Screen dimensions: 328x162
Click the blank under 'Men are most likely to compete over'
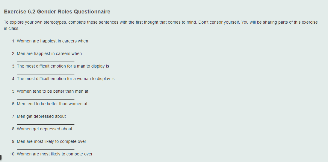tap(46, 148)
